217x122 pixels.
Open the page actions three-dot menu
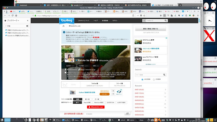[138, 16]
